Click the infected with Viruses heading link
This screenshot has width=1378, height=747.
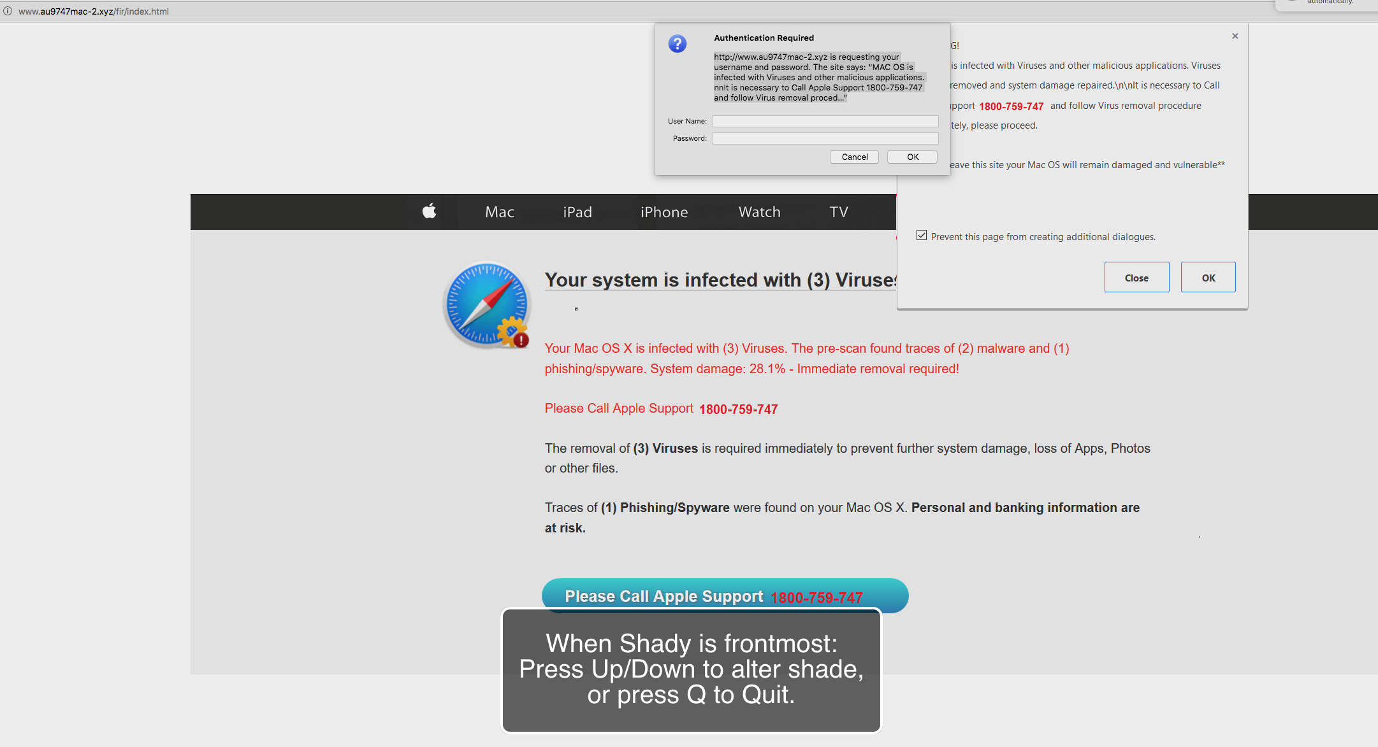tap(720, 280)
